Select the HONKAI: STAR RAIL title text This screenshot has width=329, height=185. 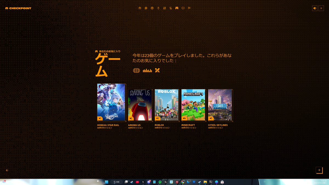pyautogui.click(x=108, y=125)
